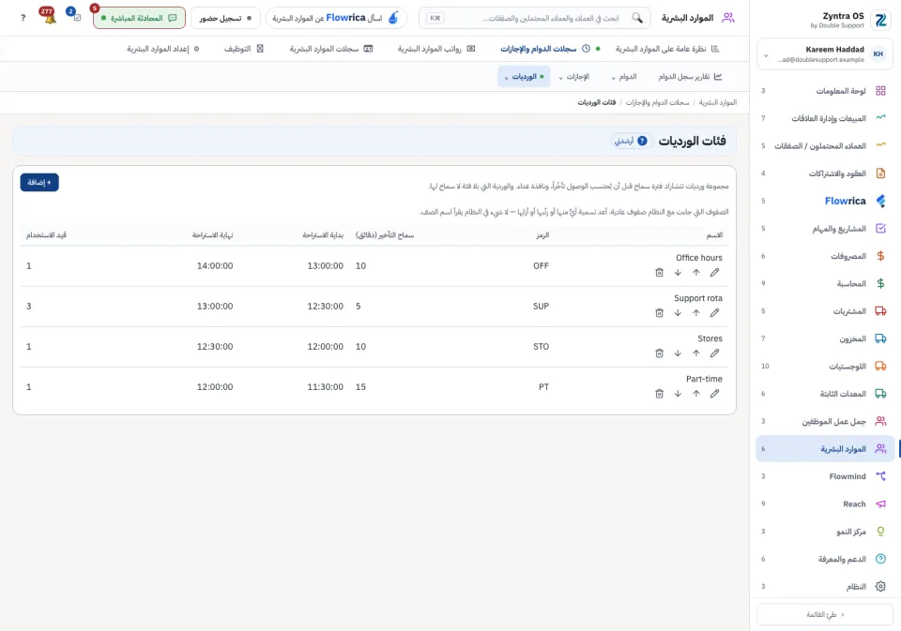901x631 pixels.
Task: Open المشتريات in sidebar
Action: 825,311
